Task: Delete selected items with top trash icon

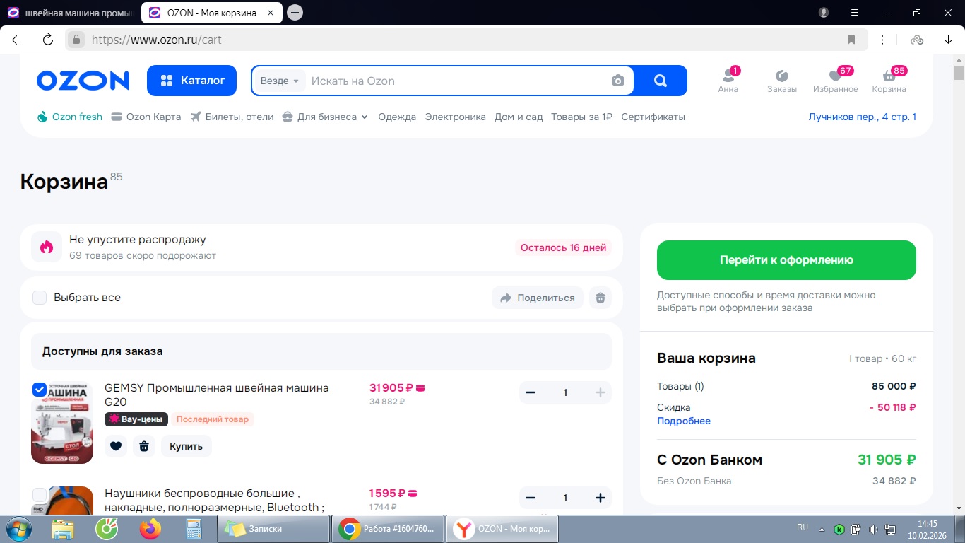Action: 600,298
